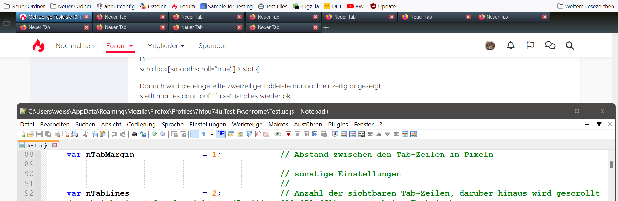Expand the Mitglieder dropdown menu
618x201 pixels.
166,46
